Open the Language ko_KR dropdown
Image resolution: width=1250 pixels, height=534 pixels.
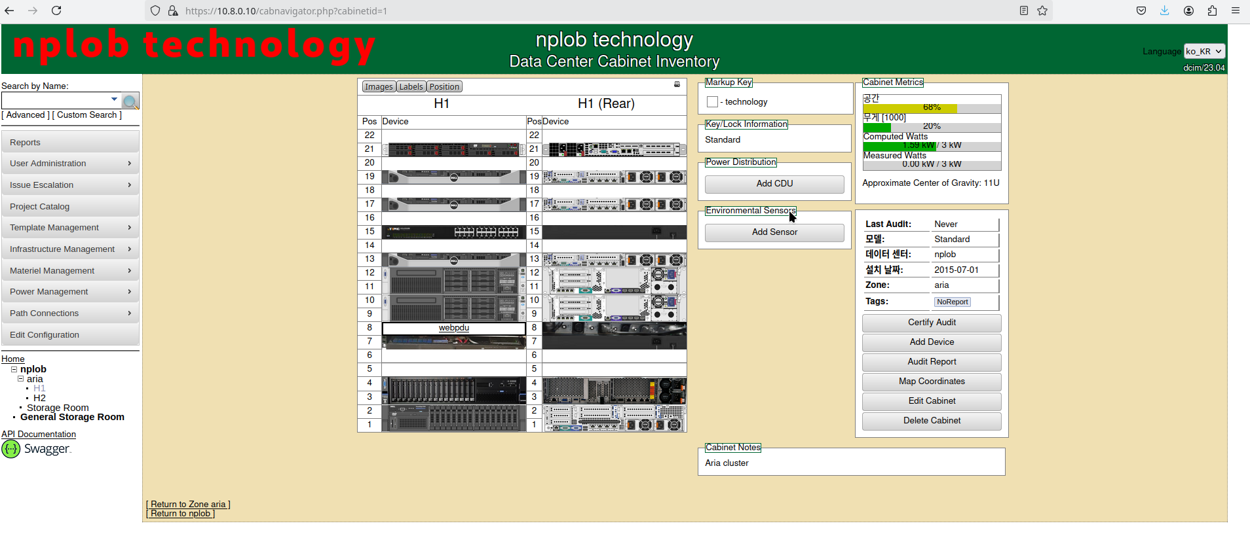tap(1204, 51)
